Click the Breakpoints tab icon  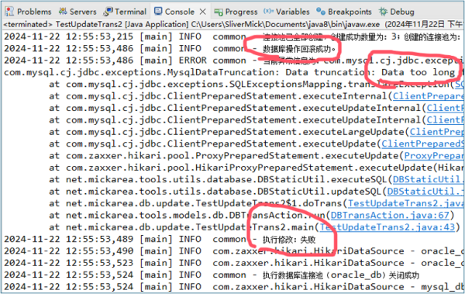pyautogui.click(x=321, y=12)
